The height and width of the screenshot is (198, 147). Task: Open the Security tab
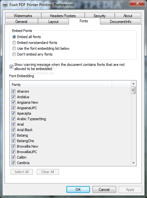[x=100, y=16]
